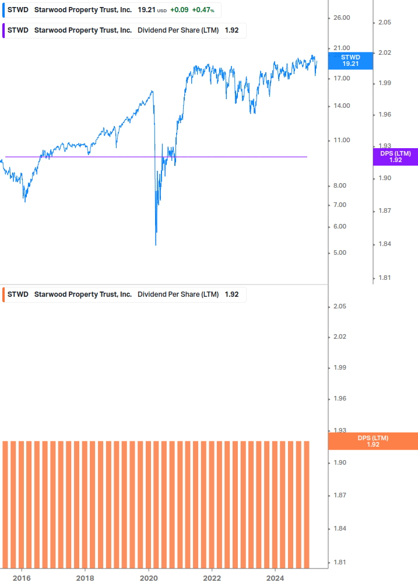Screen dimensions: 418x586
Task: Click the 14.00 price axis label
Action: tap(342, 106)
